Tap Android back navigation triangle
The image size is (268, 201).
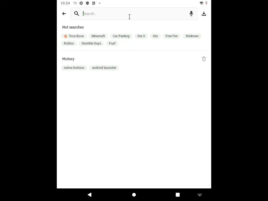90,194
